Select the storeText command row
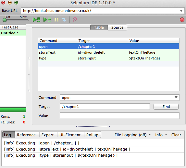186x168 pixels. tap(109, 52)
